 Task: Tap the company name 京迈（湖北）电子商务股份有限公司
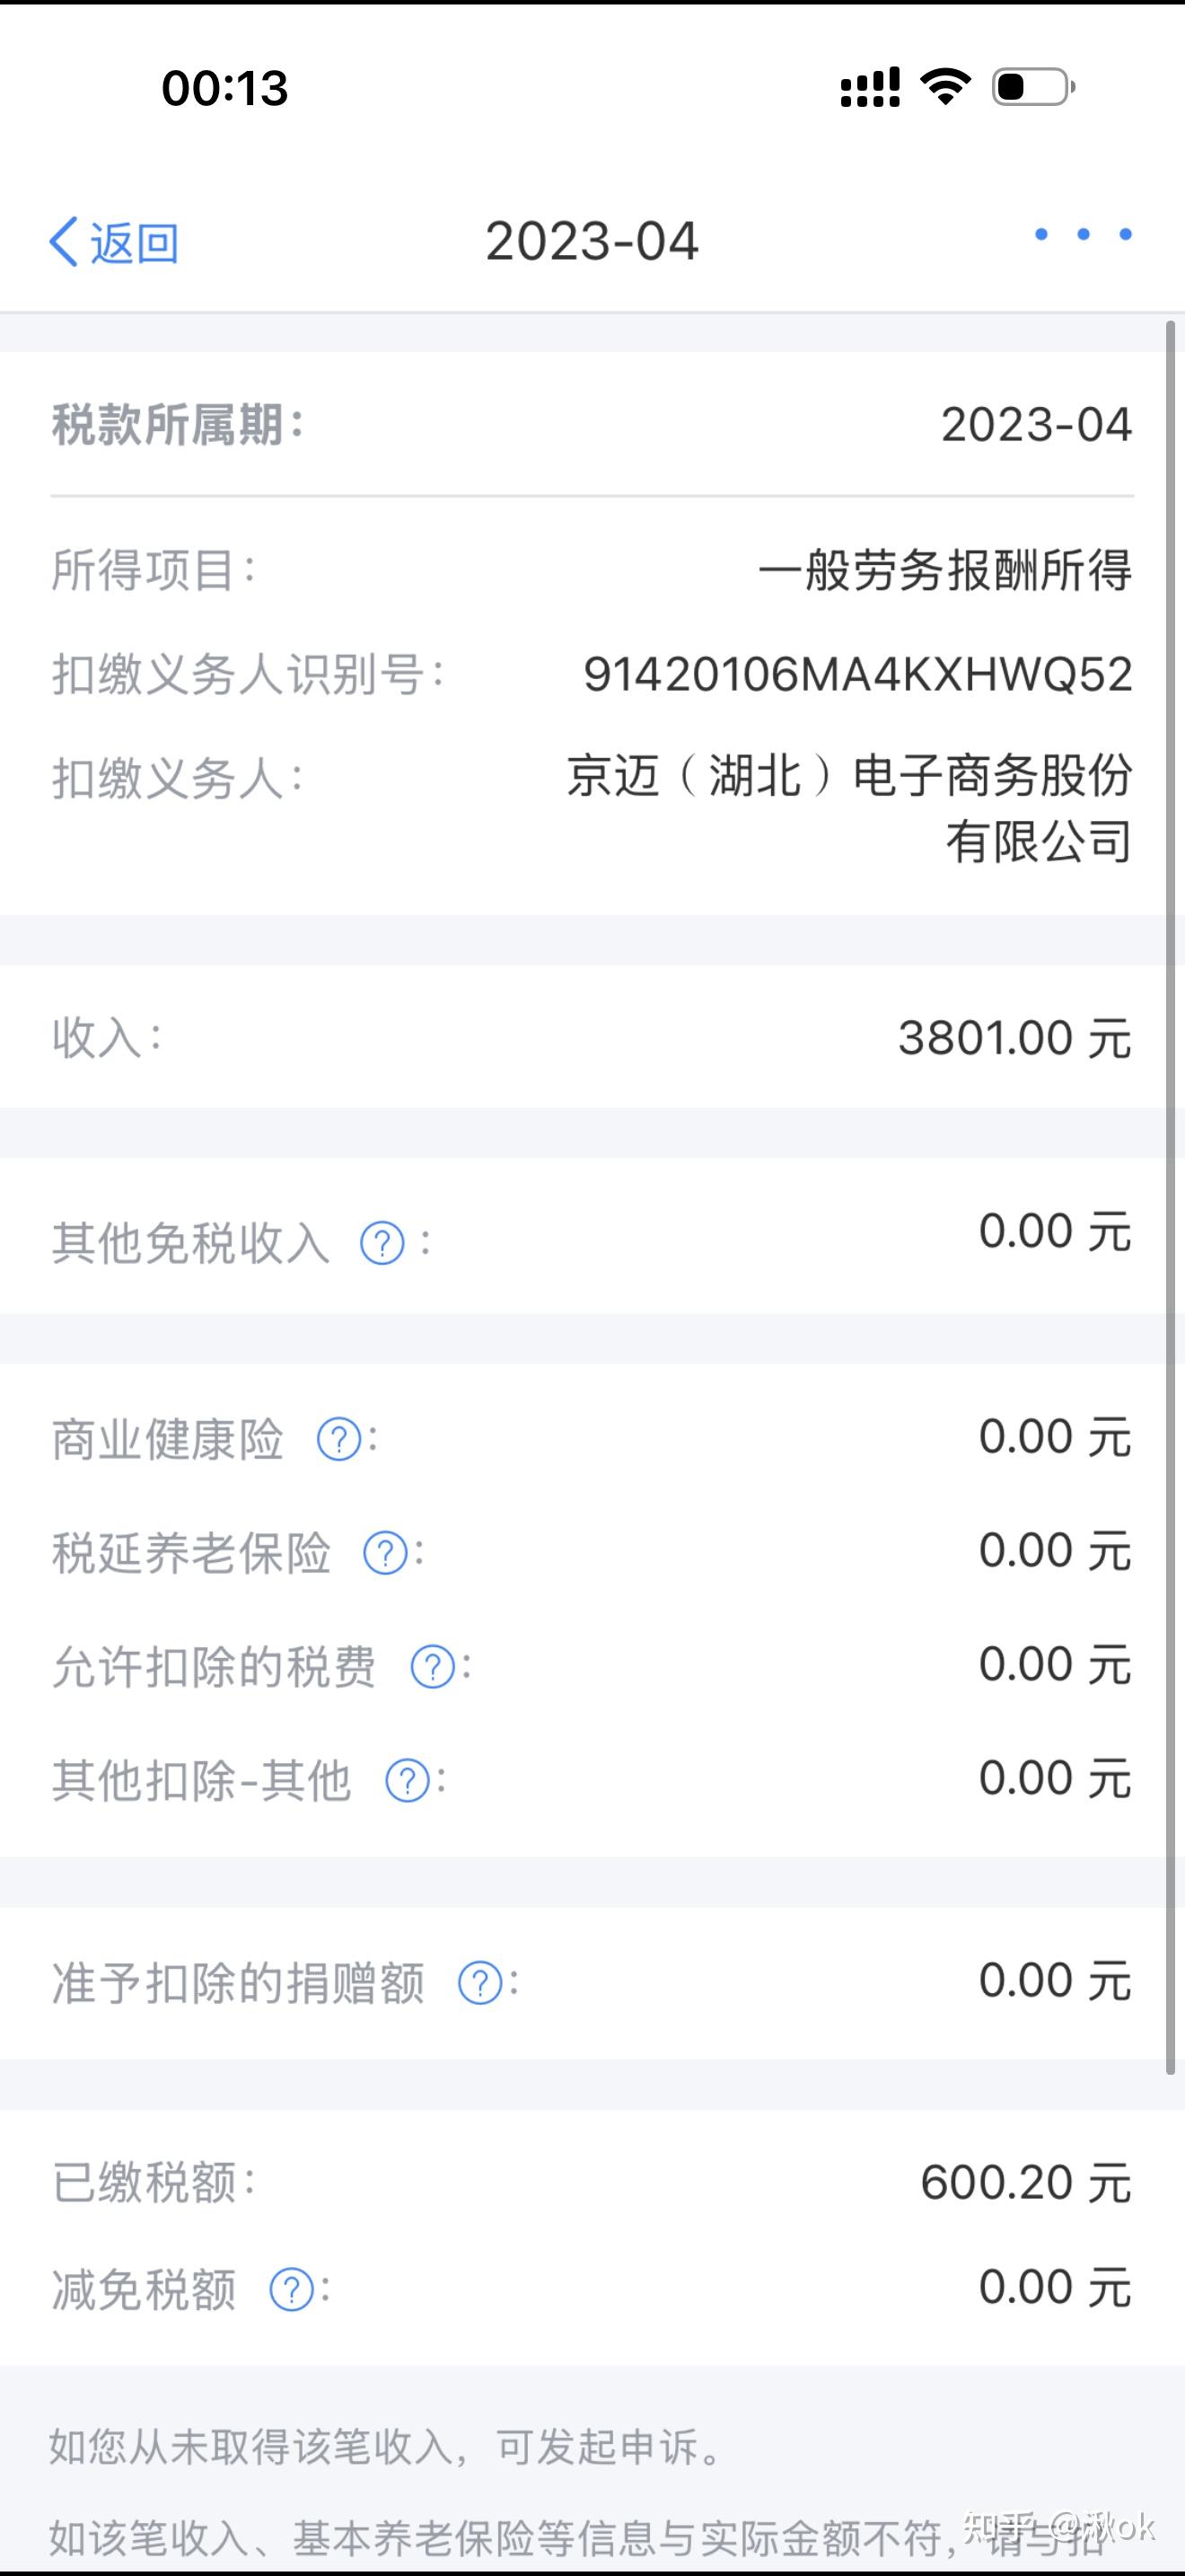point(849,808)
